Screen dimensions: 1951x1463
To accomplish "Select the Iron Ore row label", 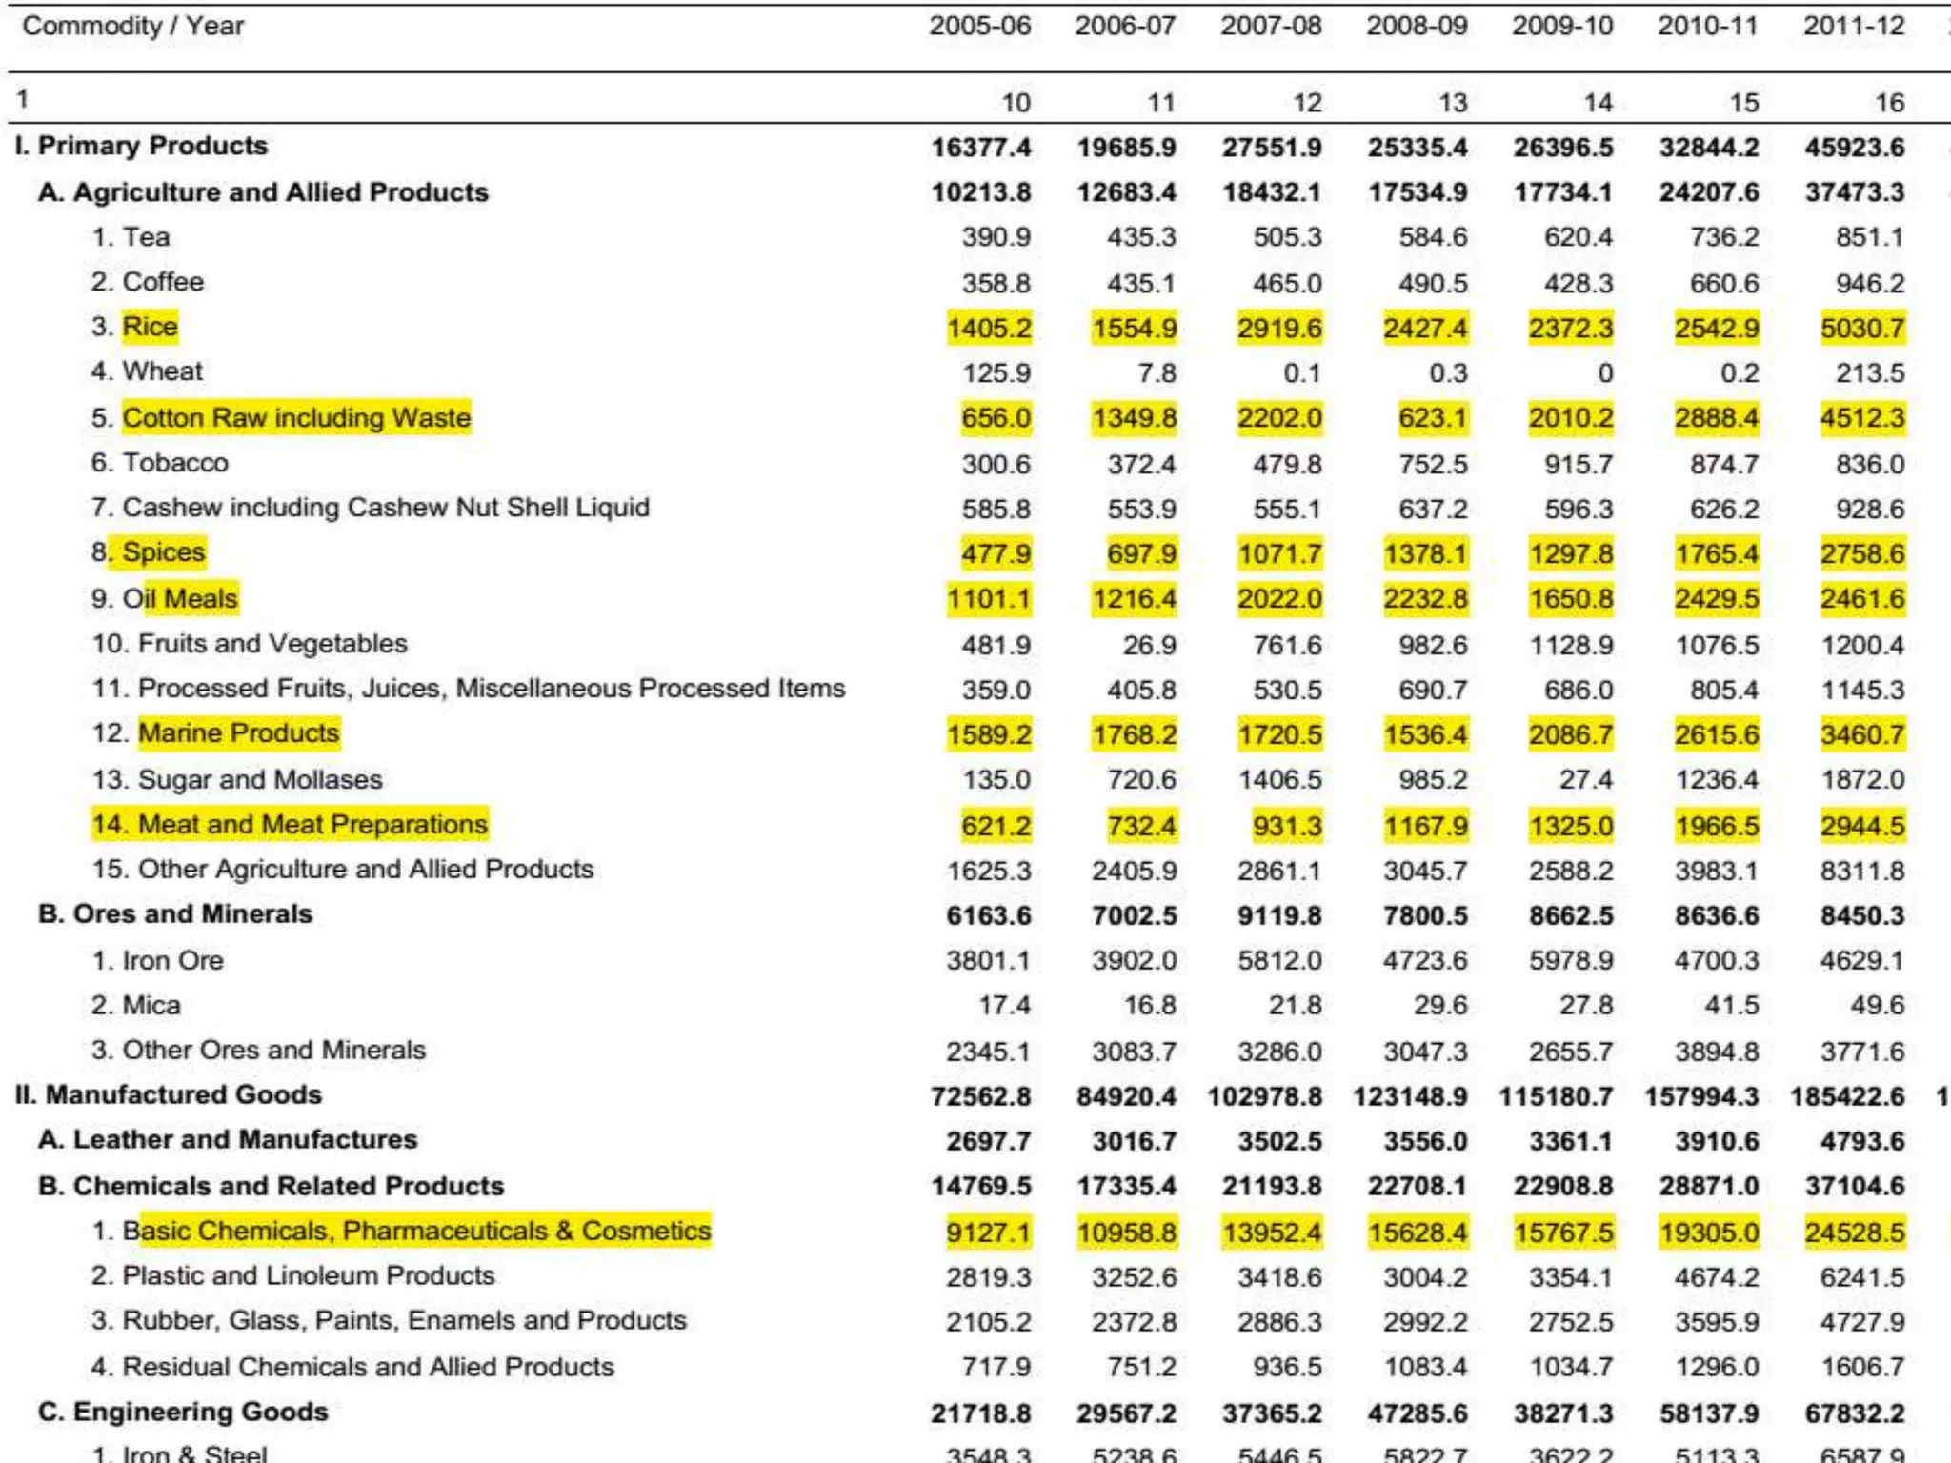I will point(158,960).
